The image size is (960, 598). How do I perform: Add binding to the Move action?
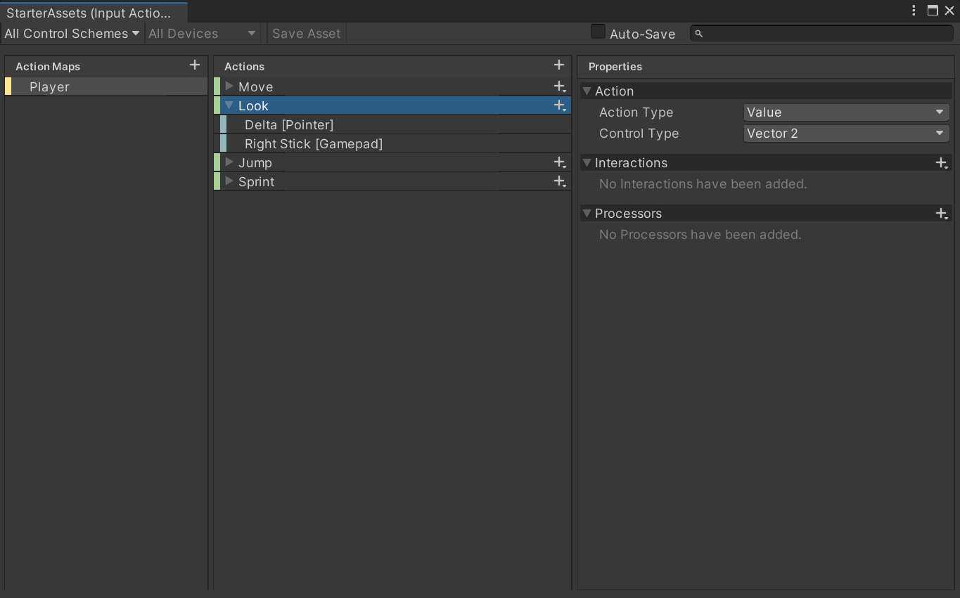tap(560, 86)
